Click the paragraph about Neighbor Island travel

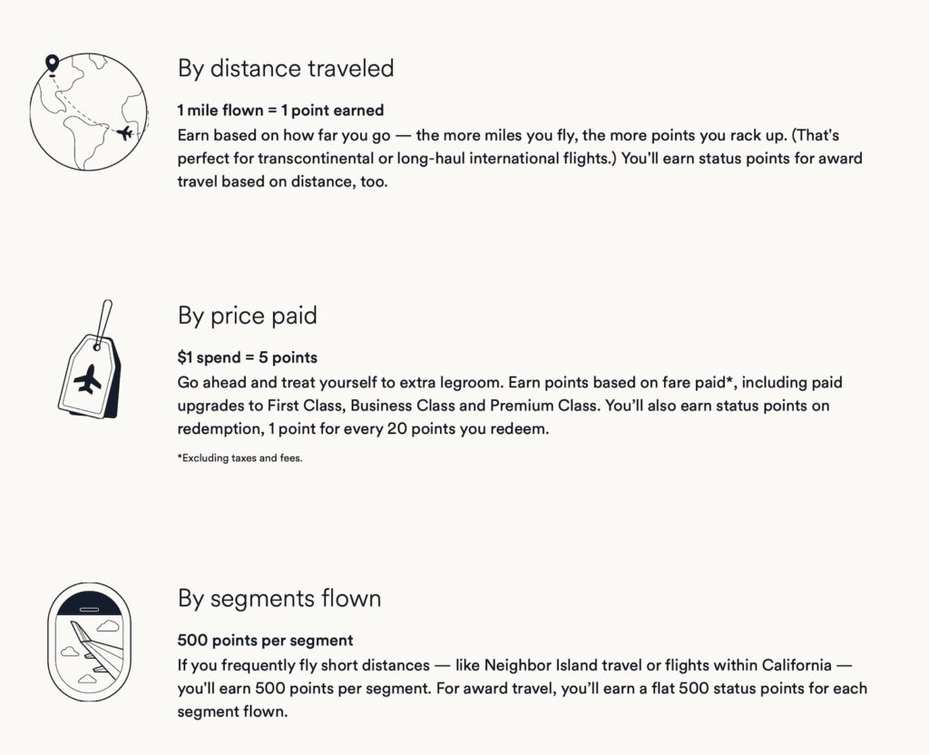522,688
